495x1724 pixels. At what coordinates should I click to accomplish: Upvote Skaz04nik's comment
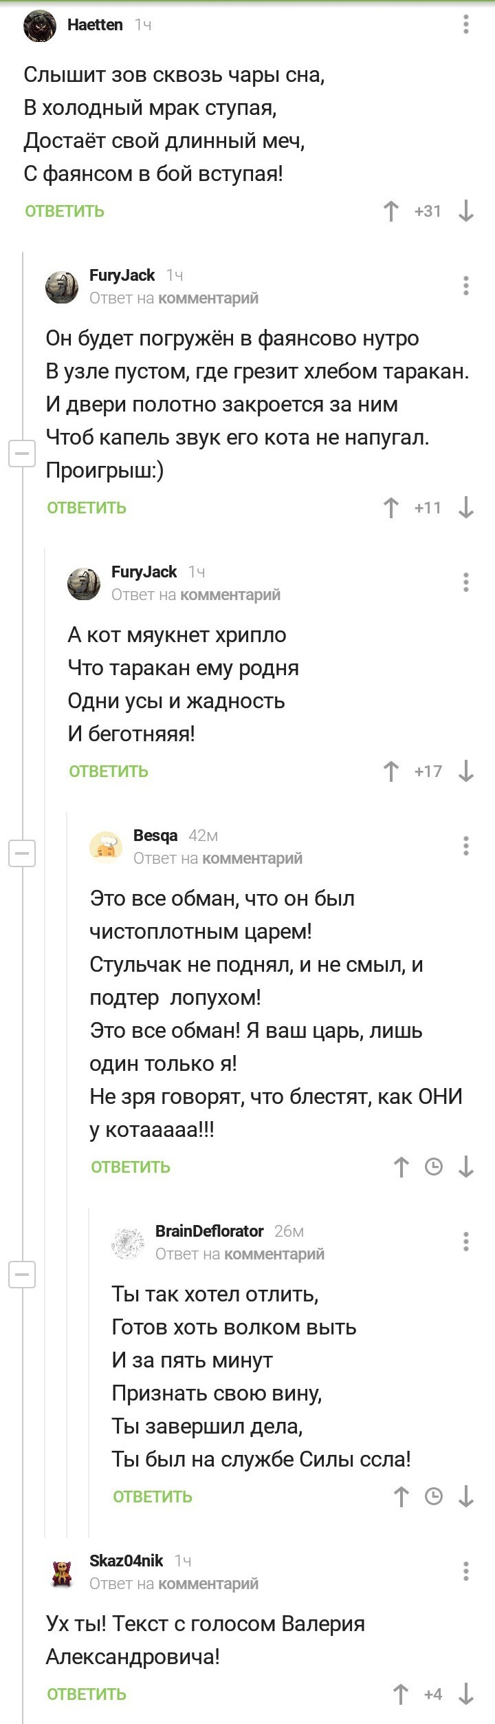click(x=401, y=1694)
